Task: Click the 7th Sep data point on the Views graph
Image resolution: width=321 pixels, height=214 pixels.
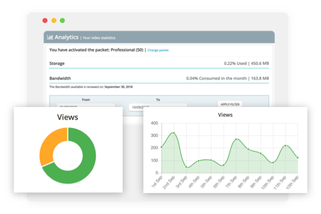Action: click(236, 139)
